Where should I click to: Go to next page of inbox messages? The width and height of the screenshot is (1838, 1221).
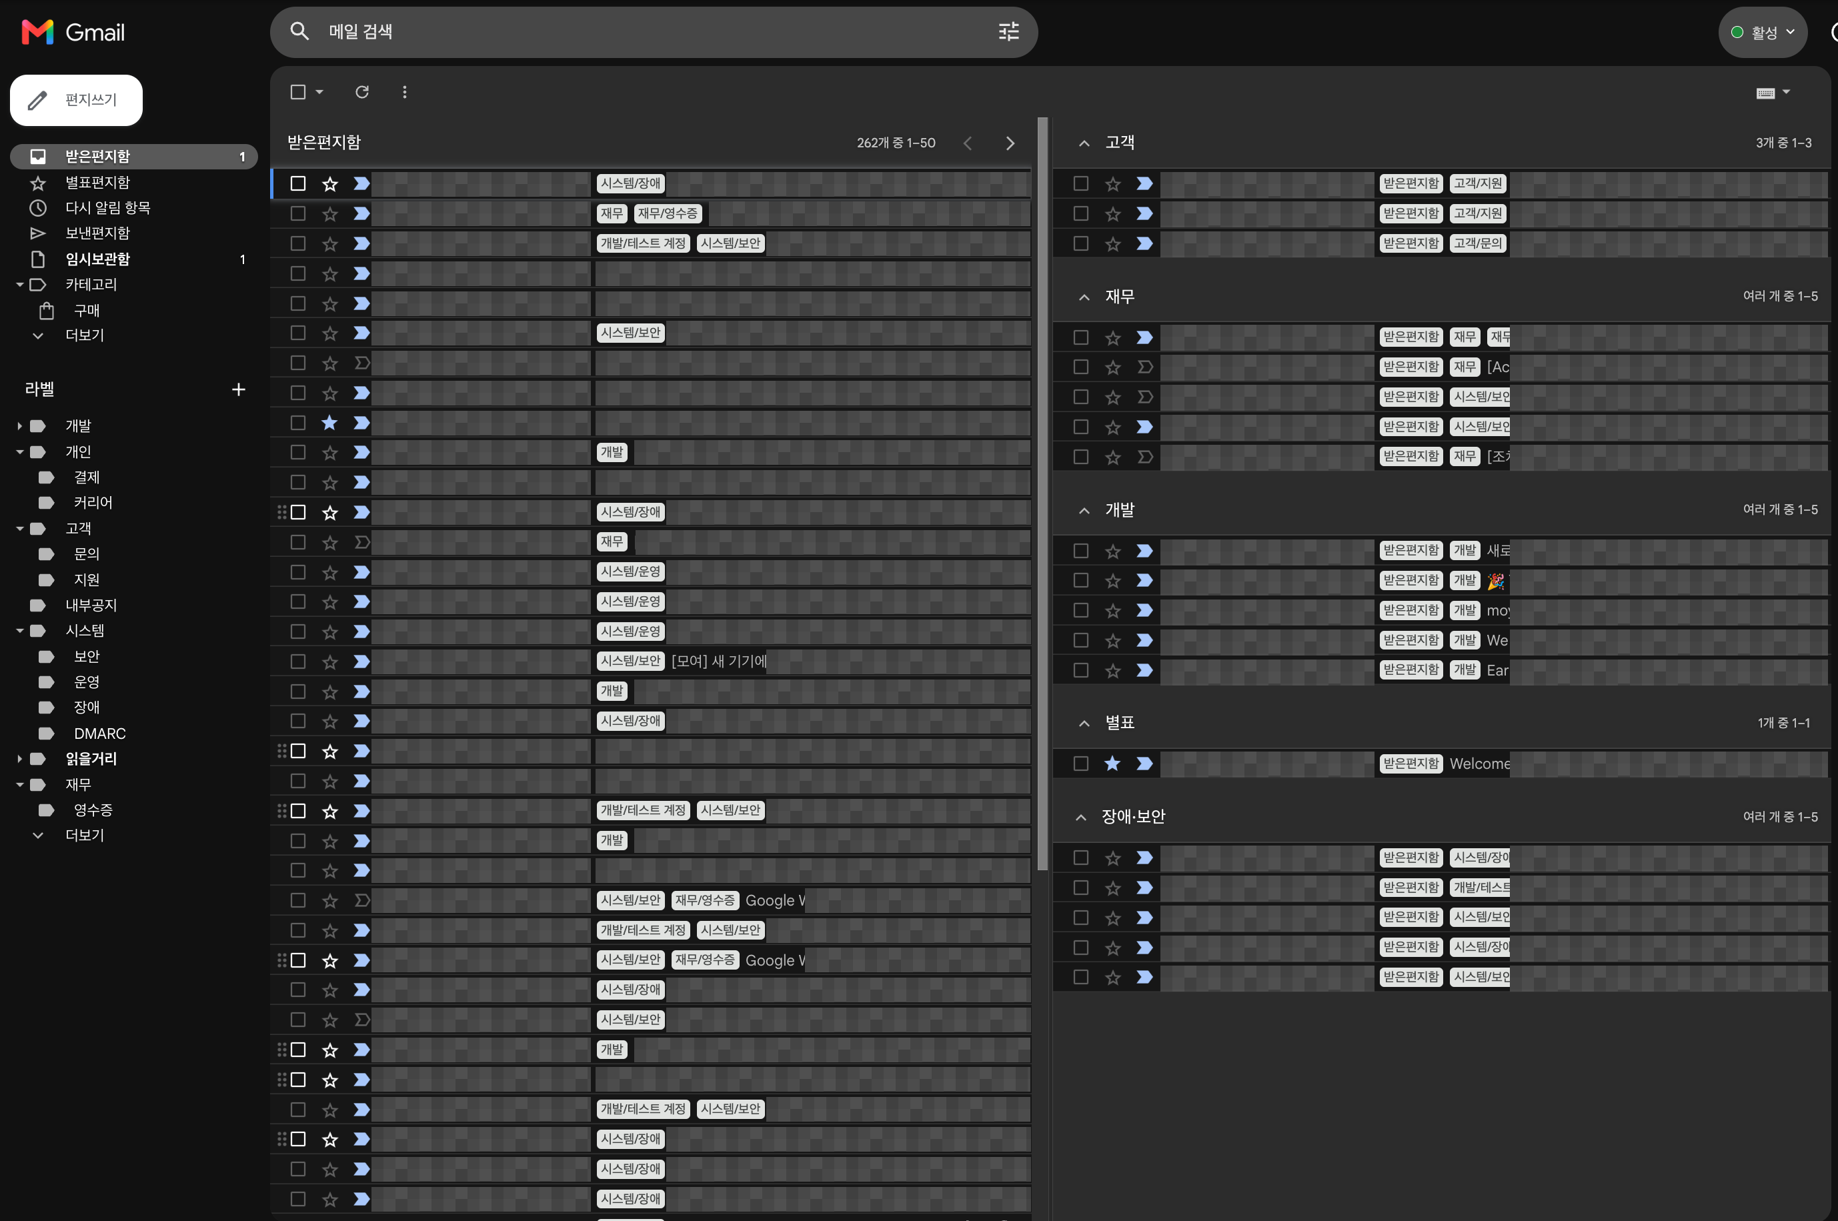[x=1010, y=143]
